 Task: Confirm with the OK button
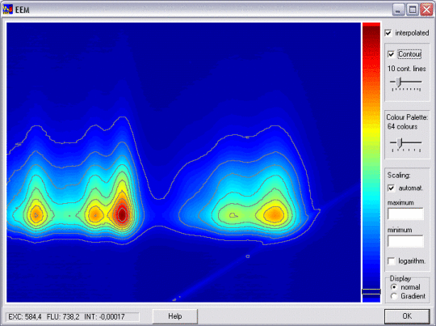[407, 316]
